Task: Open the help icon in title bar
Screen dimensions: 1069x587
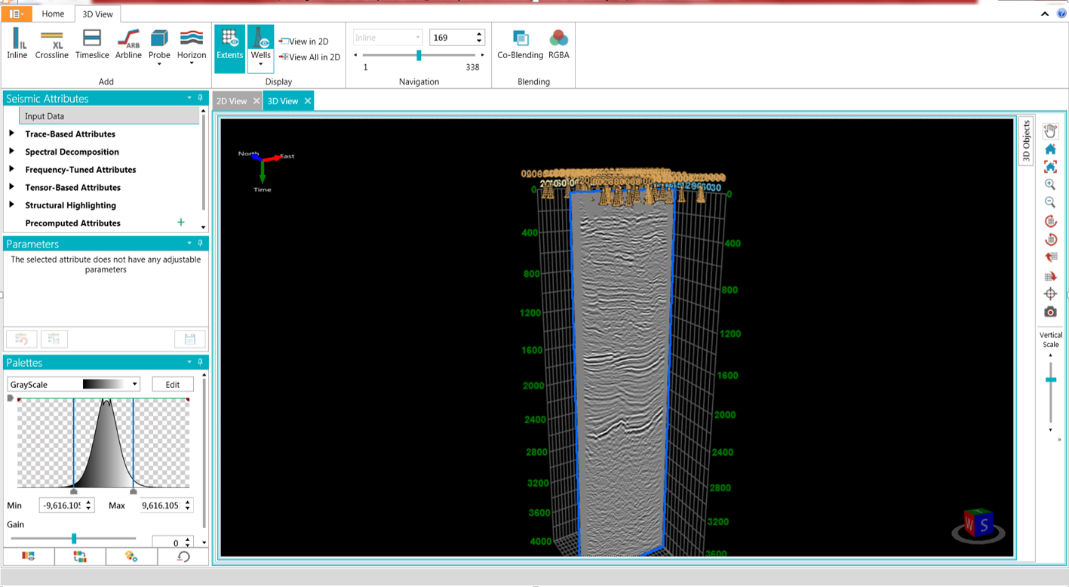Action: click(x=1061, y=14)
